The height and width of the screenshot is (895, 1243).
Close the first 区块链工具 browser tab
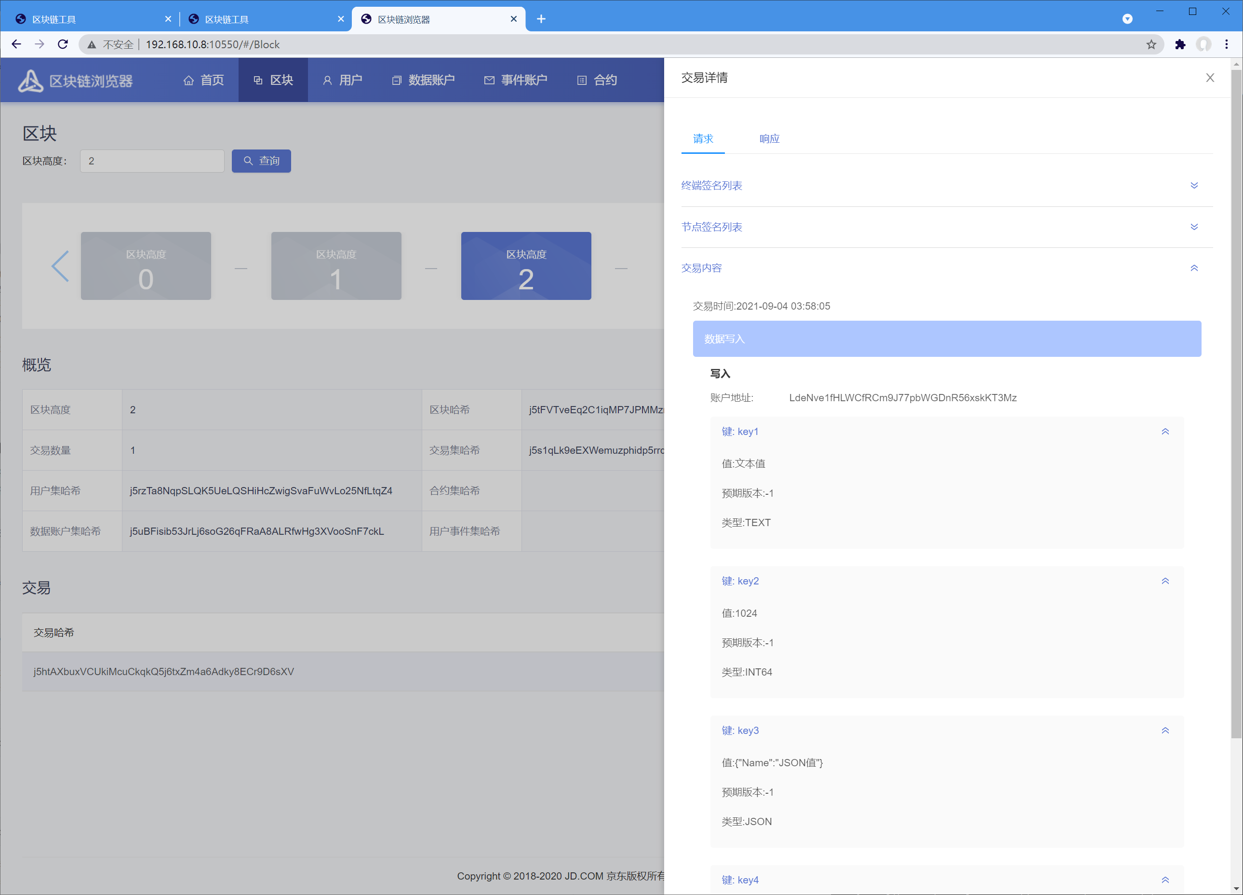point(168,19)
